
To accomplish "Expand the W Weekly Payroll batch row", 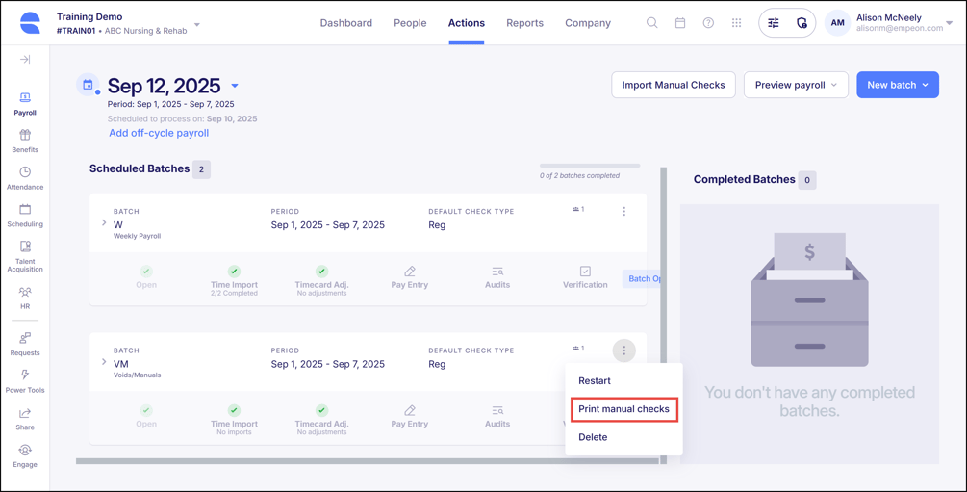I will [104, 223].
